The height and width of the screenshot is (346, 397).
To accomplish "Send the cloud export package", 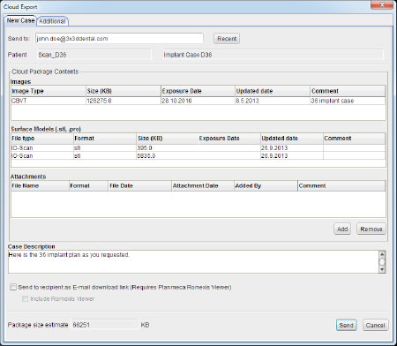I will click(346, 325).
